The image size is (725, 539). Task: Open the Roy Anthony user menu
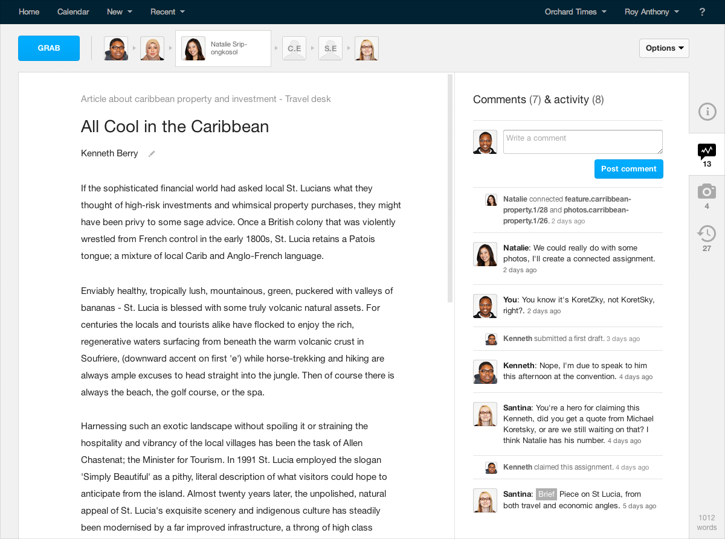tap(651, 12)
